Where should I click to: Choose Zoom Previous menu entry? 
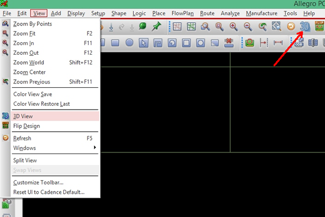click(x=55, y=81)
